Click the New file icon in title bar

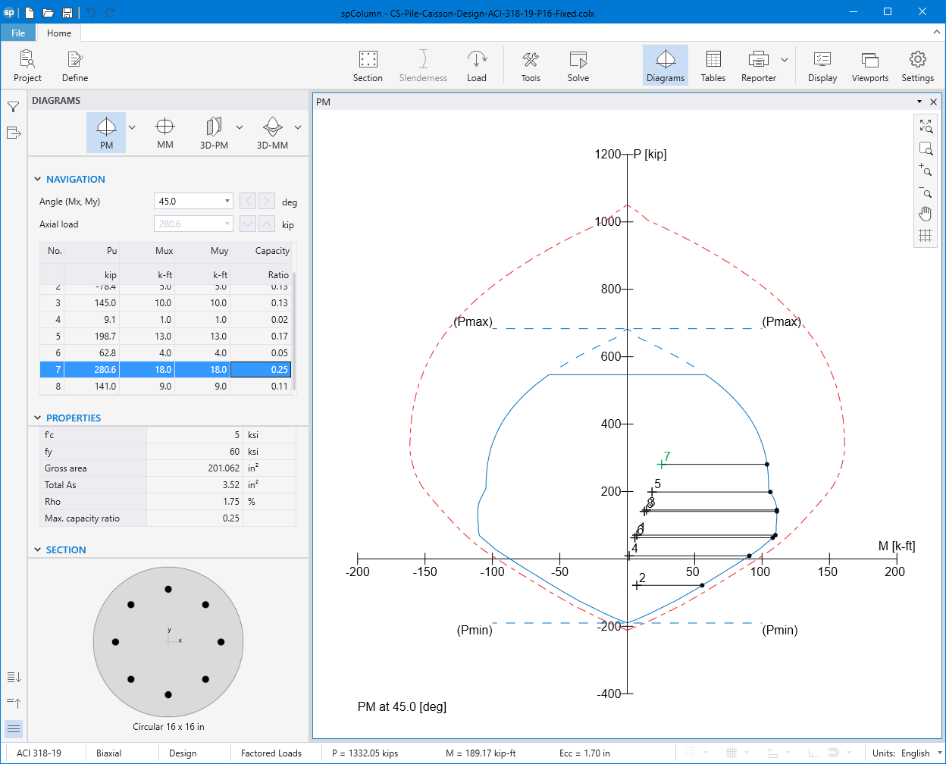[30, 12]
